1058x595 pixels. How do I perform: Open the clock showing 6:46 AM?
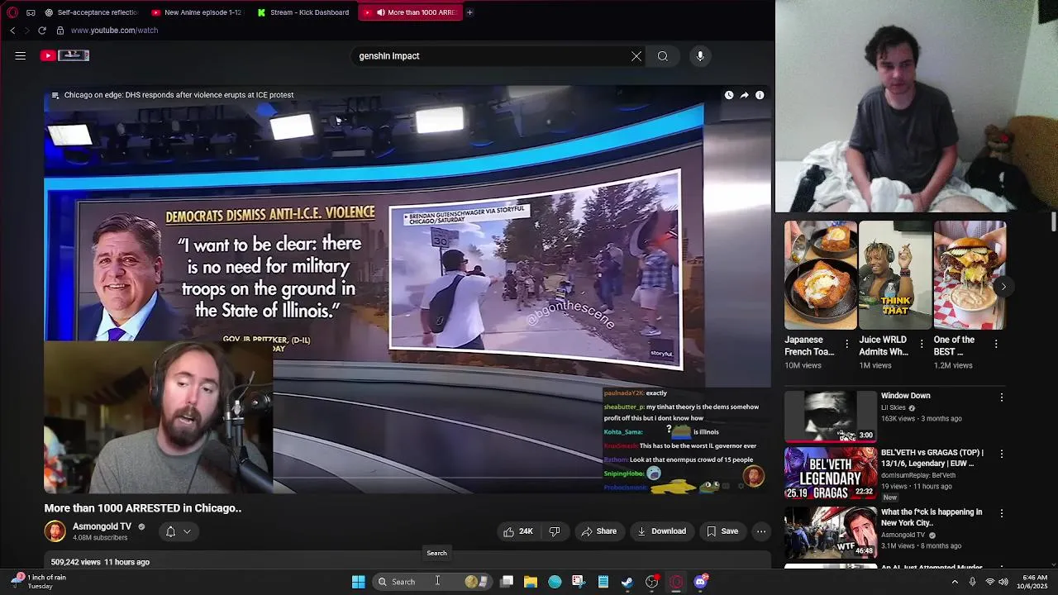coord(1034,582)
